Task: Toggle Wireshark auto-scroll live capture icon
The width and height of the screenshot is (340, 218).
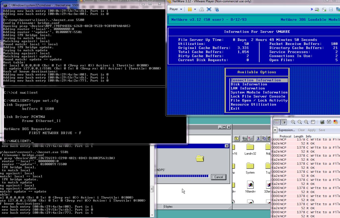Action: click(283, 122)
